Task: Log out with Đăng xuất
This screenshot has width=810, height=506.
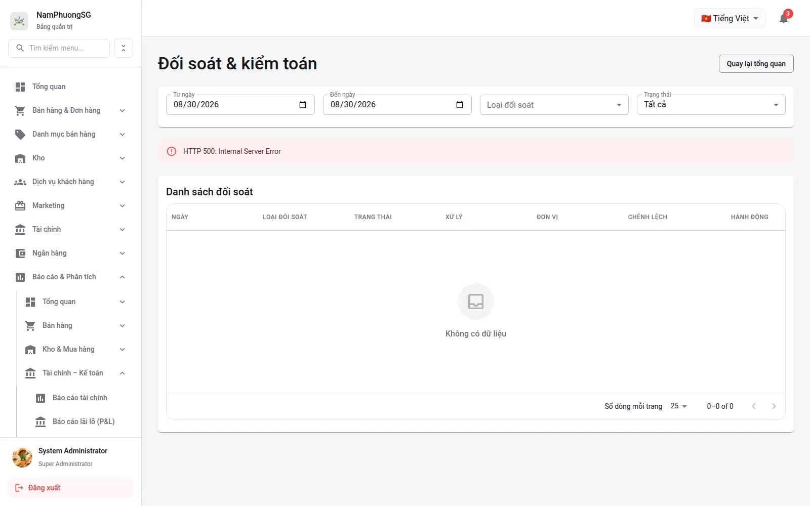Action: tap(71, 488)
